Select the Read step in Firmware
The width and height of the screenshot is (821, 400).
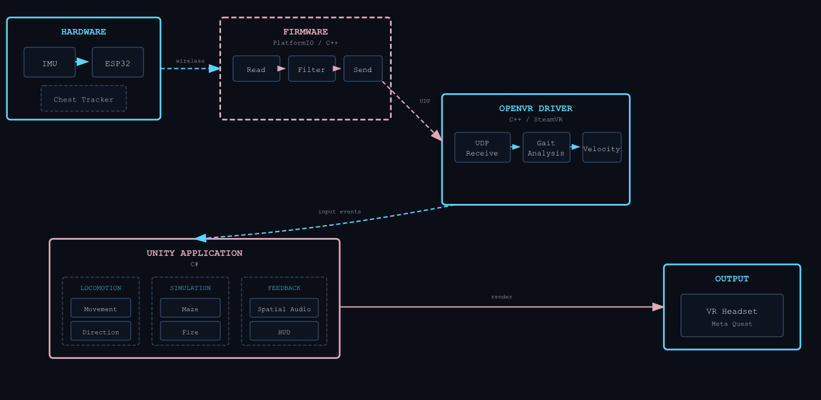point(256,69)
